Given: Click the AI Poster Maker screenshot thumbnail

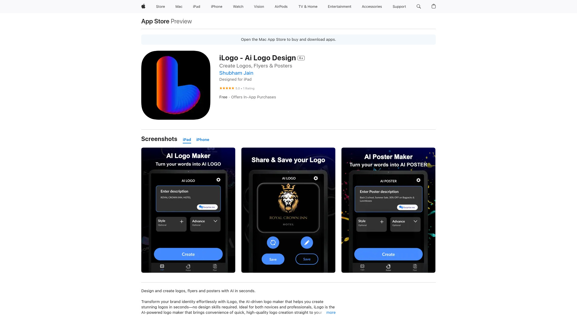Looking at the screenshot, I should coord(388,210).
